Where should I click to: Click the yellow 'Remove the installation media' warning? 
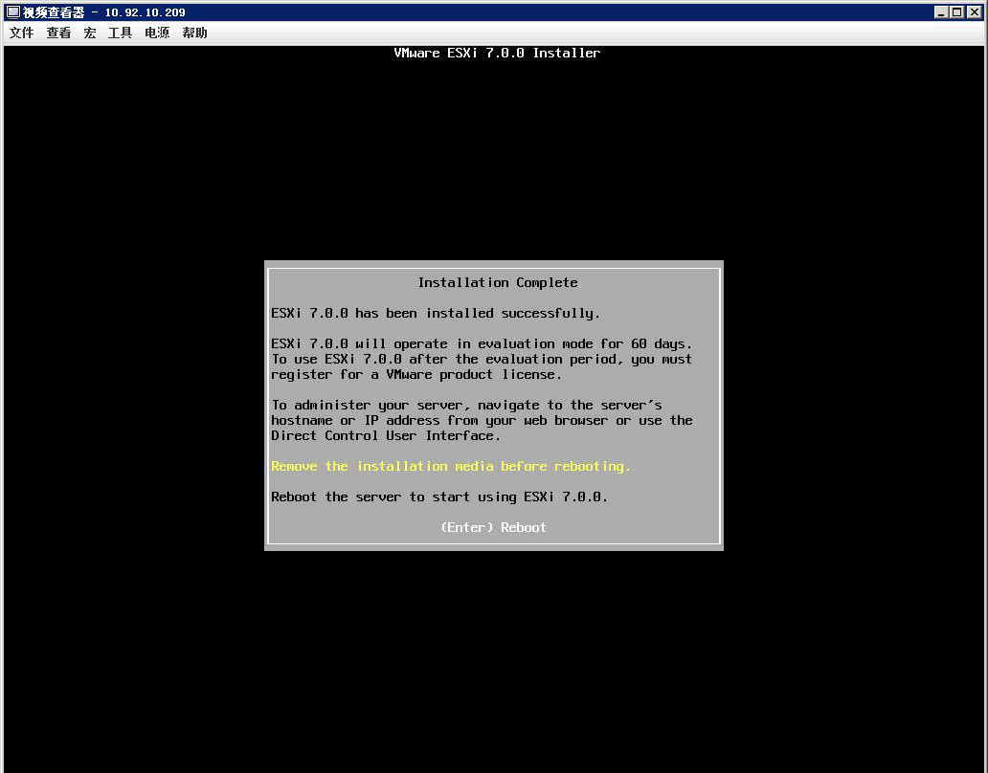pos(451,467)
